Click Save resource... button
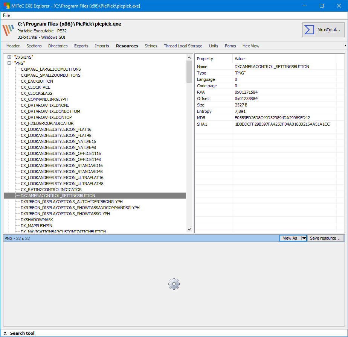Image resolution: width=348 pixels, height=337 pixels. (x=325, y=238)
